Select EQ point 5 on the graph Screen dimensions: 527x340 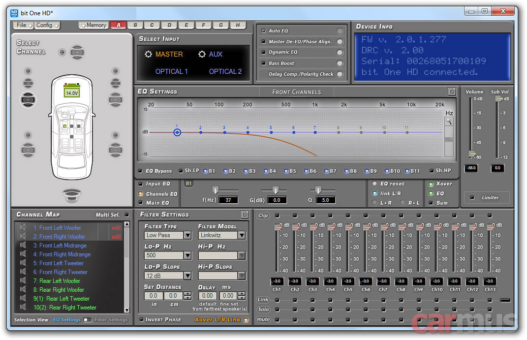[x=271, y=132]
